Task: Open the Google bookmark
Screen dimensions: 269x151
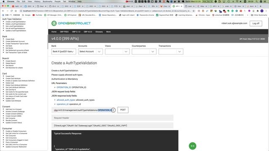Action: [26, 15]
